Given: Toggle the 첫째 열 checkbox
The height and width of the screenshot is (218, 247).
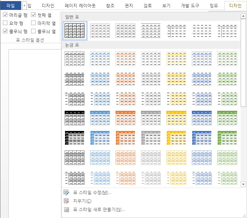Looking at the screenshot, I should (x=34, y=15).
